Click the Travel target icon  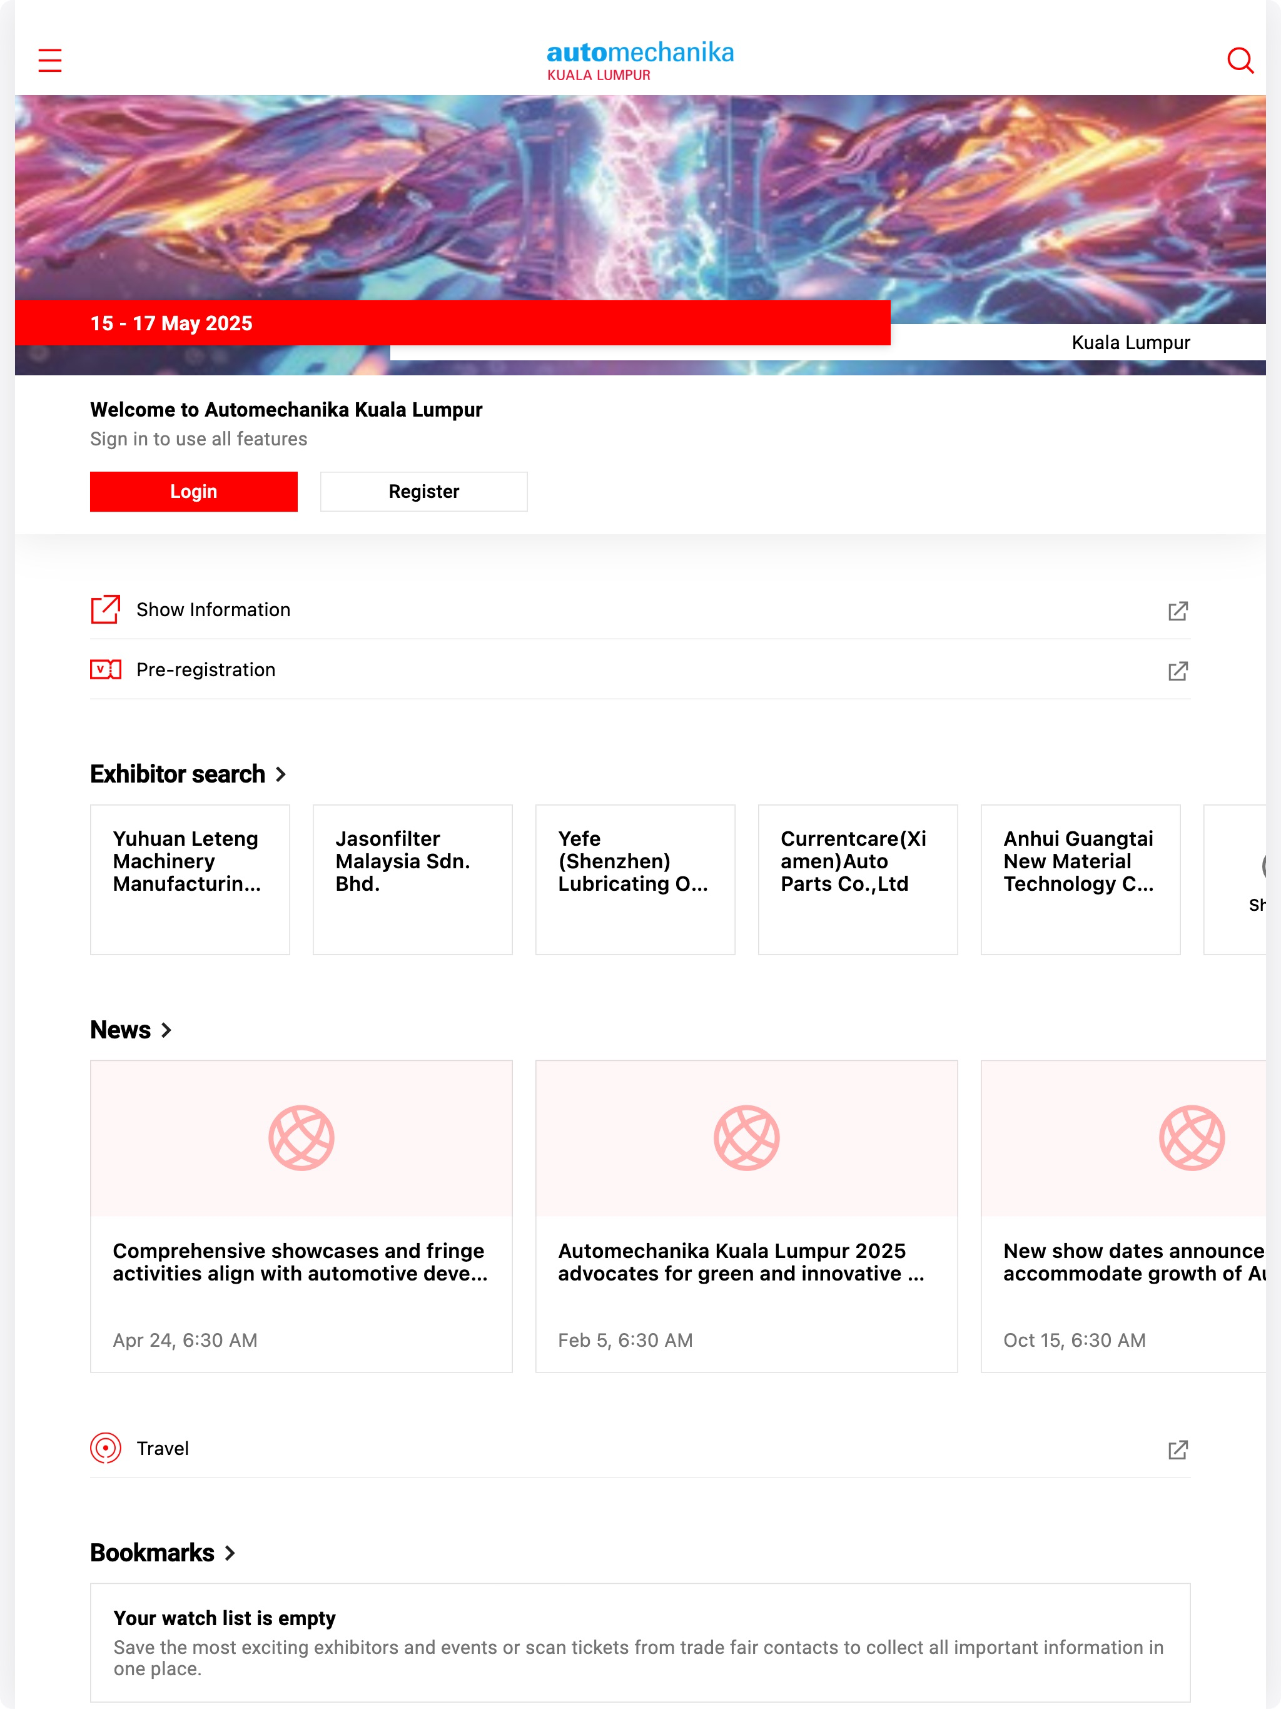(x=105, y=1448)
